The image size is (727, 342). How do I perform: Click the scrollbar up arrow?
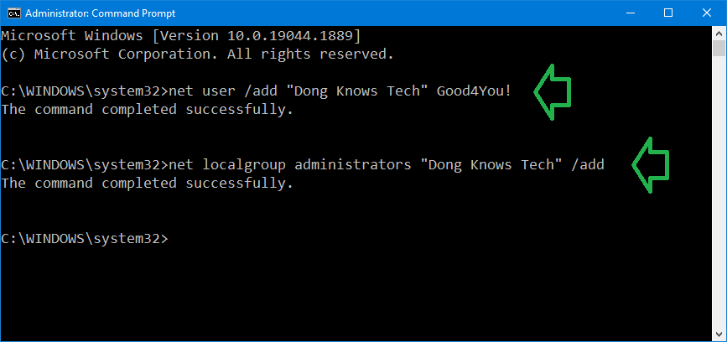(719, 33)
